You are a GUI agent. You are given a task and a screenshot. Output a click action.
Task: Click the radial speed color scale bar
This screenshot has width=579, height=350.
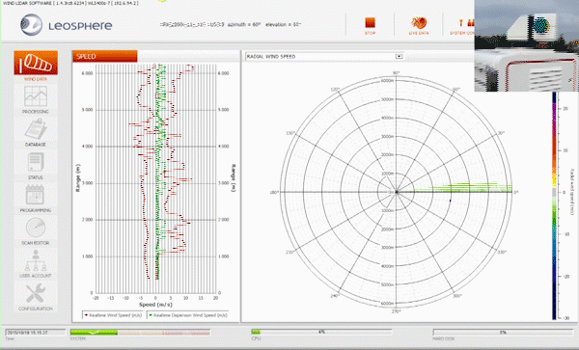pyautogui.click(x=554, y=205)
